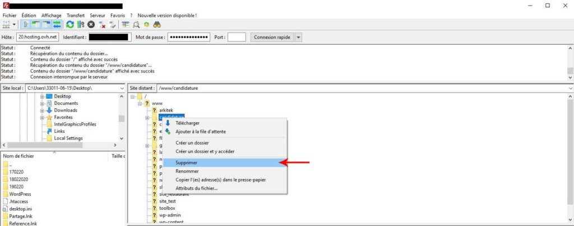Cancel current operation with the X icon
Viewport: 574px width, 226px height.
(x=91, y=24)
